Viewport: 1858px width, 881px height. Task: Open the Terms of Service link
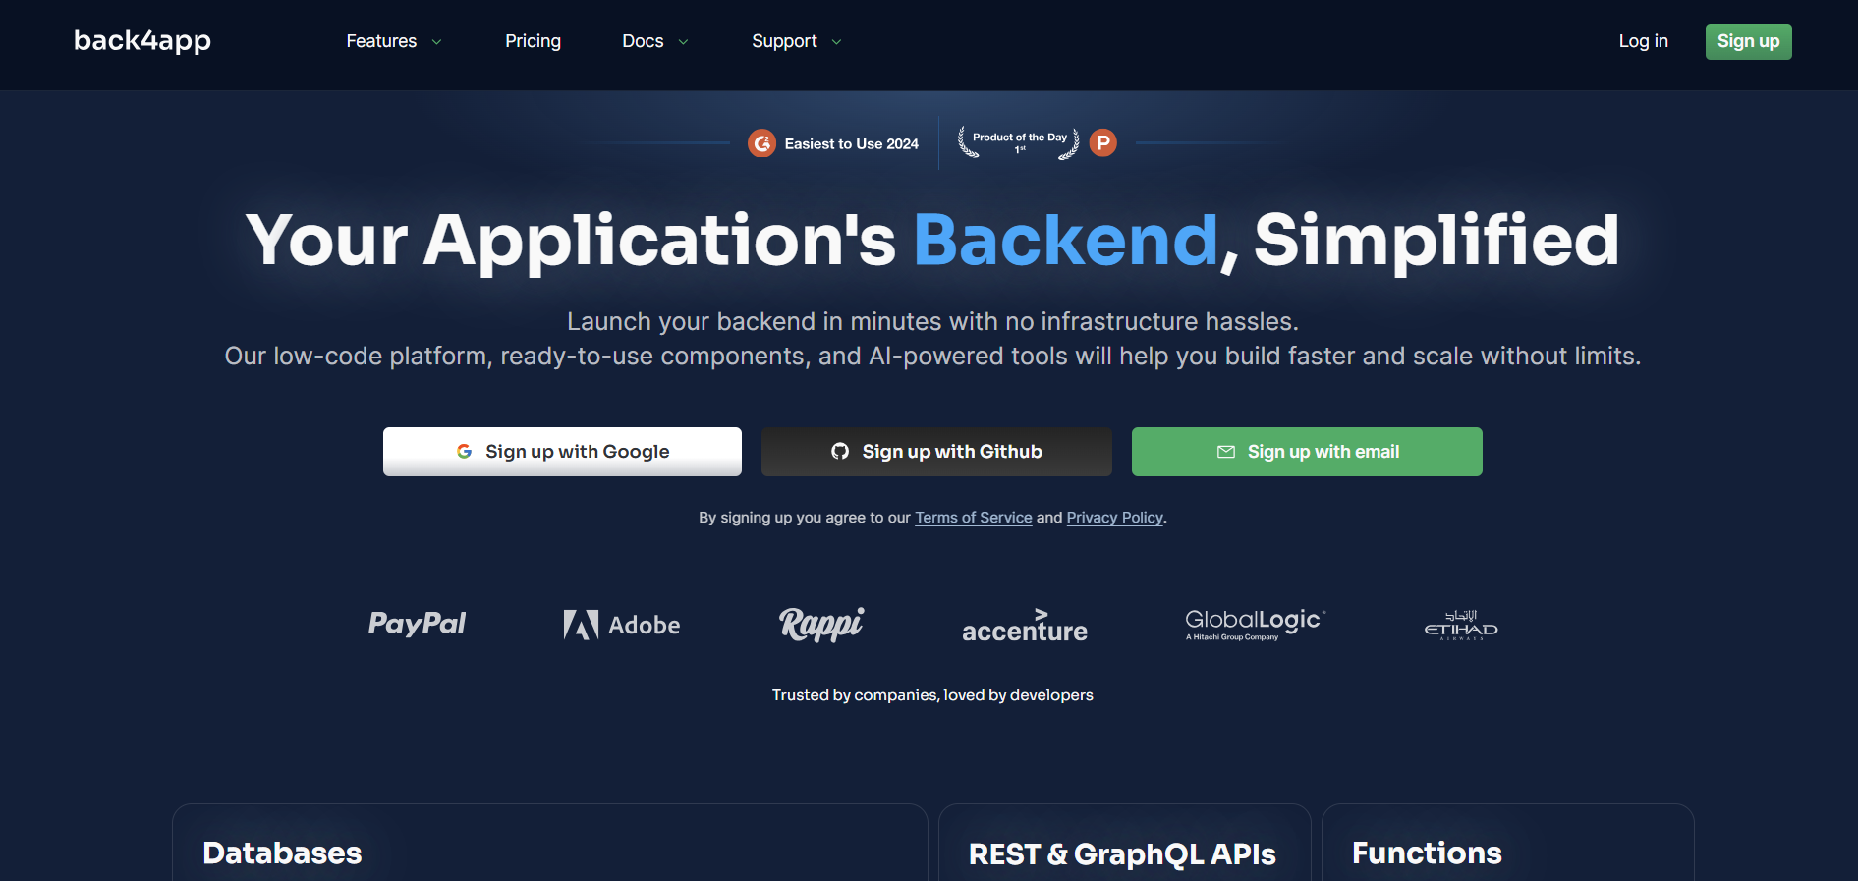click(973, 518)
